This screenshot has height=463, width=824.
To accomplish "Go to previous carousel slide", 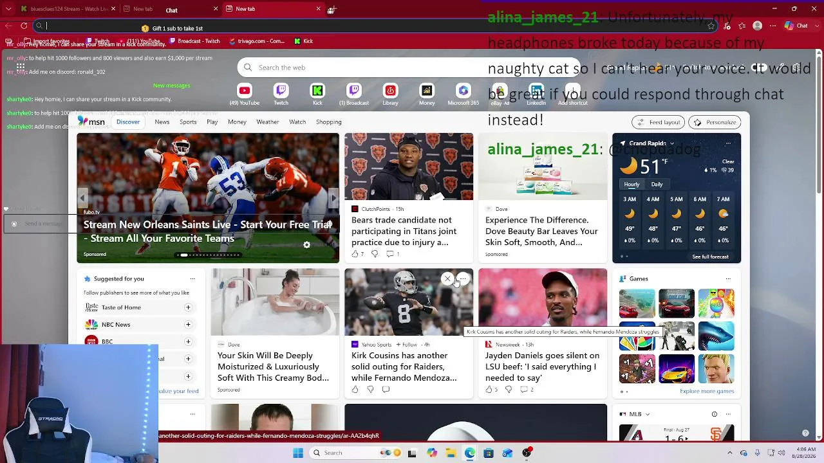I will point(82,198).
